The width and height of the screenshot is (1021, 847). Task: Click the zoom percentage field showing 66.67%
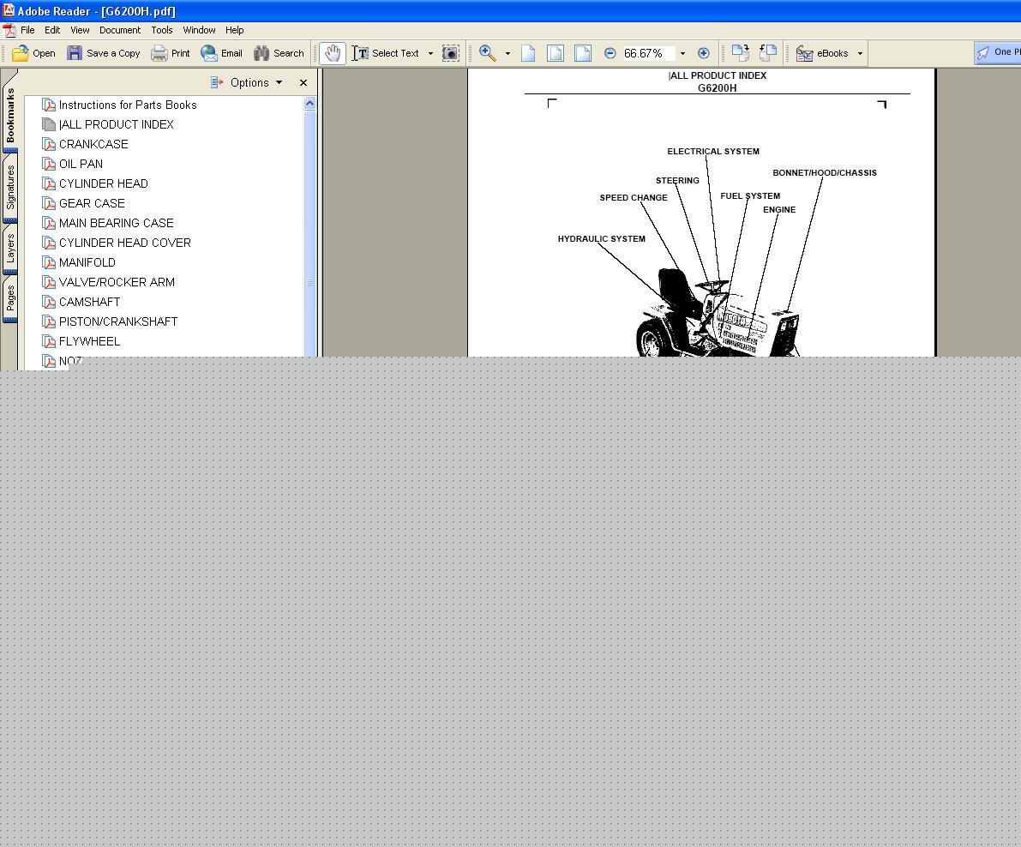pos(647,53)
